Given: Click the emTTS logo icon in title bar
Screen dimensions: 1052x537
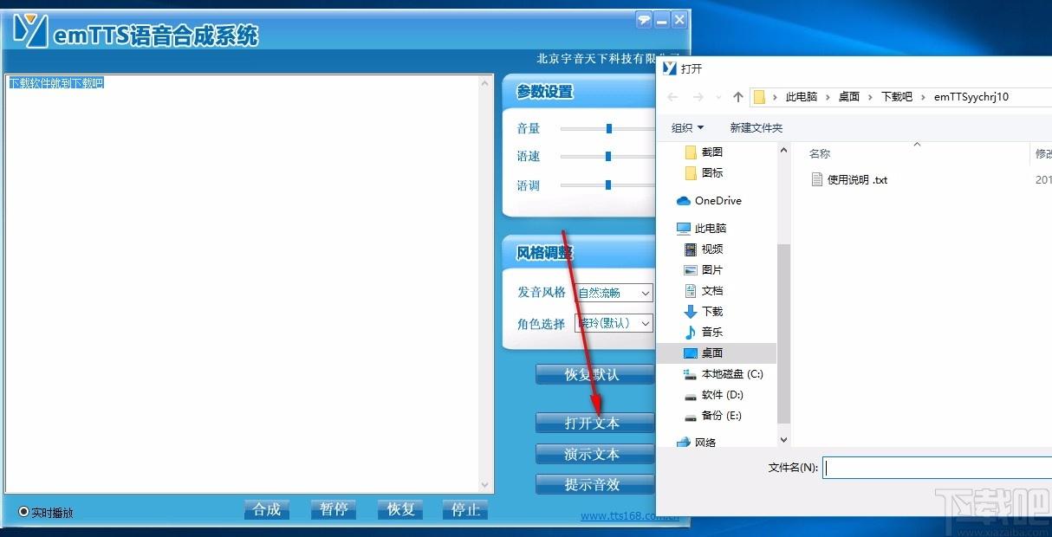Looking at the screenshot, I should coord(29,30).
